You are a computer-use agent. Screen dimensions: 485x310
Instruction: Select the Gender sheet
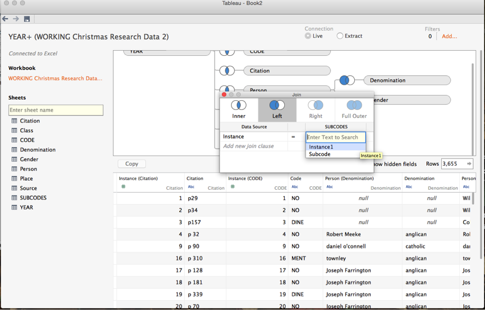pyautogui.click(x=29, y=159)
